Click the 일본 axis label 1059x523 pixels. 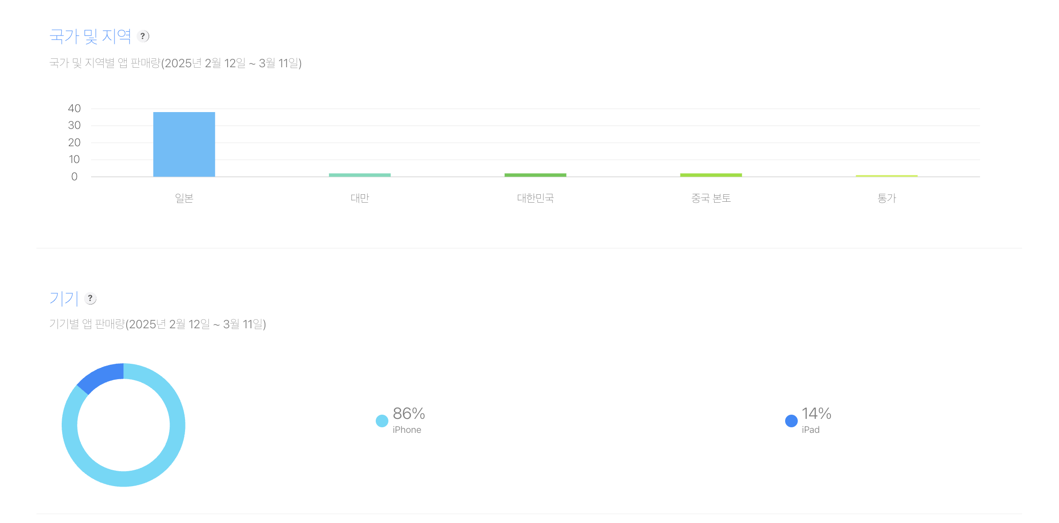tap(184, 198)
